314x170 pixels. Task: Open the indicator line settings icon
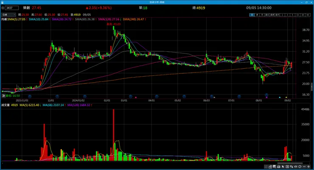pyautogui.click(x=270, y=167)
